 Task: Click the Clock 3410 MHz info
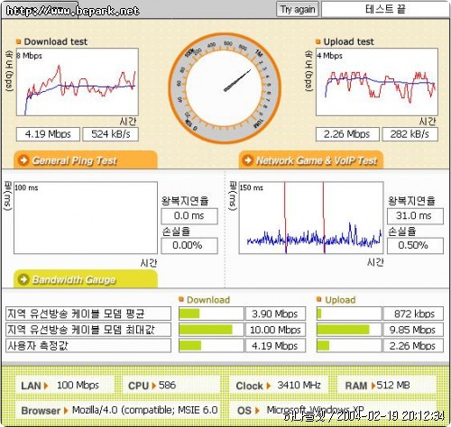(x=278, y=385)
